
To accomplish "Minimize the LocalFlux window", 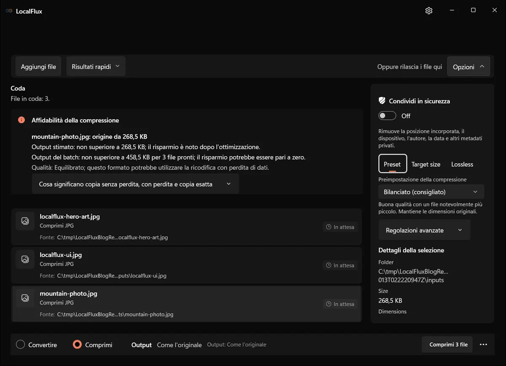I will point(452,10).
